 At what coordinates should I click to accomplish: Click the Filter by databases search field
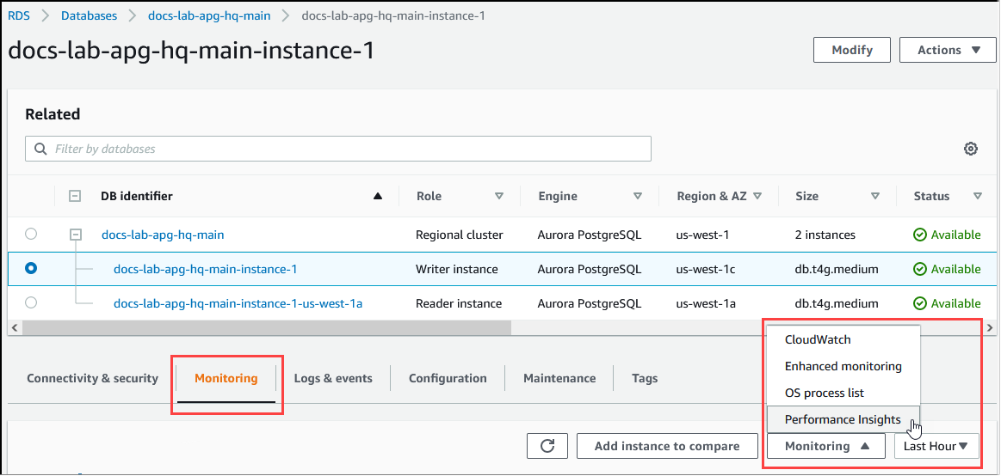pos(338,149)
